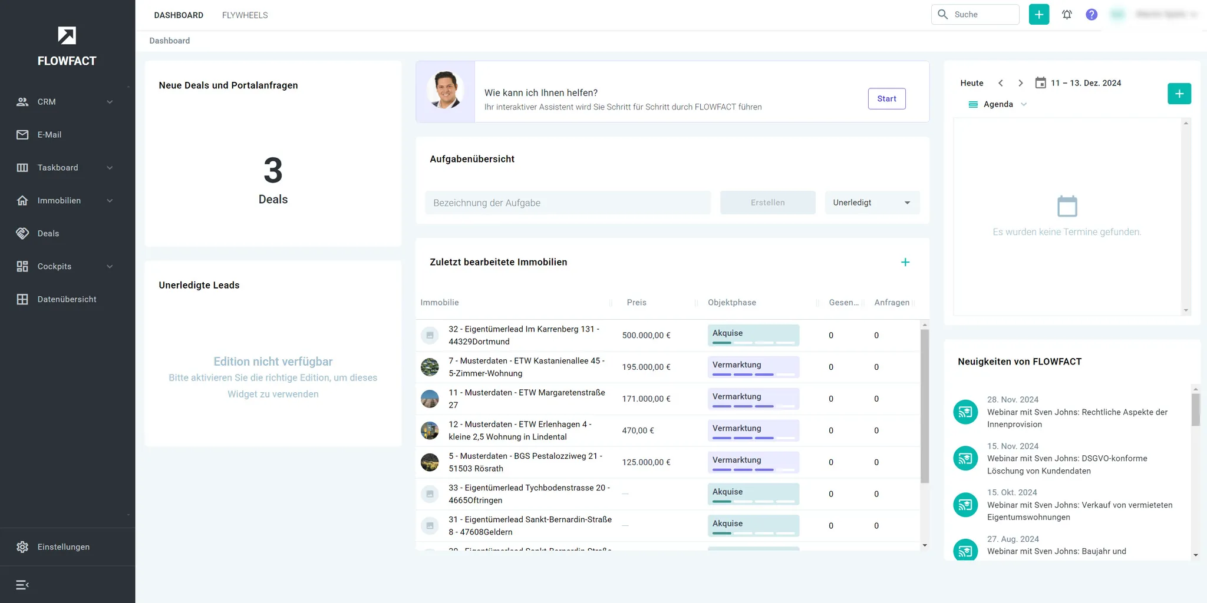Open row 12 - Musterdaten - ETW Erlenhagen 4
The width and height of the screenshot is (1207, 603).
click(x=668, y=430)
